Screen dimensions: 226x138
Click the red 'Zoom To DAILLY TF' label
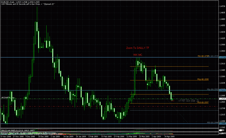point(138,48)
